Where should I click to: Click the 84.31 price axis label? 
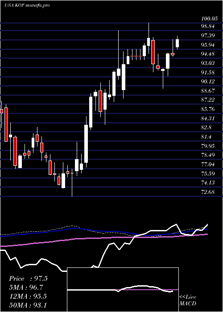[x=208, y=119]
